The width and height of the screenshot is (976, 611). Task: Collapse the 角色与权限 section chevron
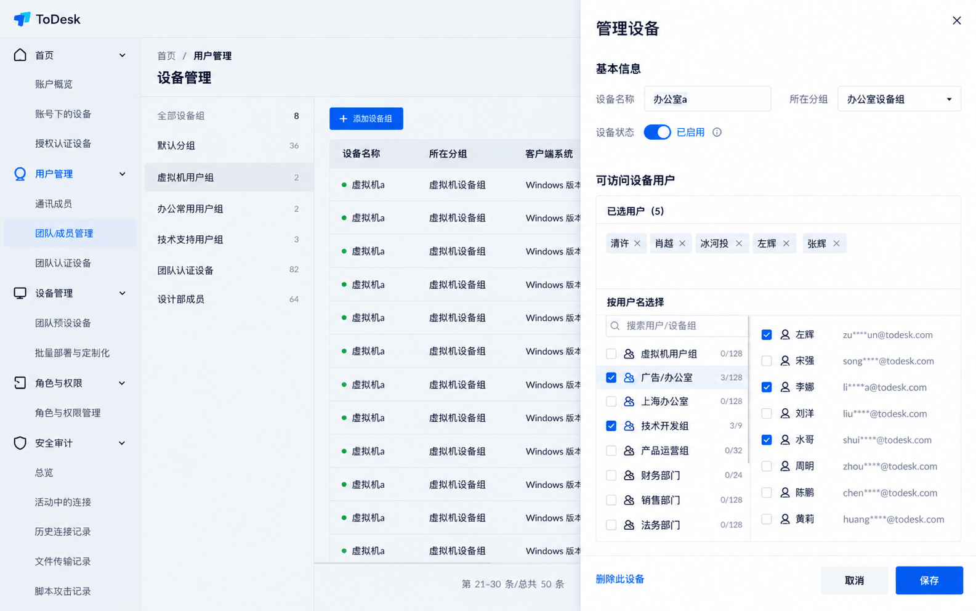[x=122, y=383]
